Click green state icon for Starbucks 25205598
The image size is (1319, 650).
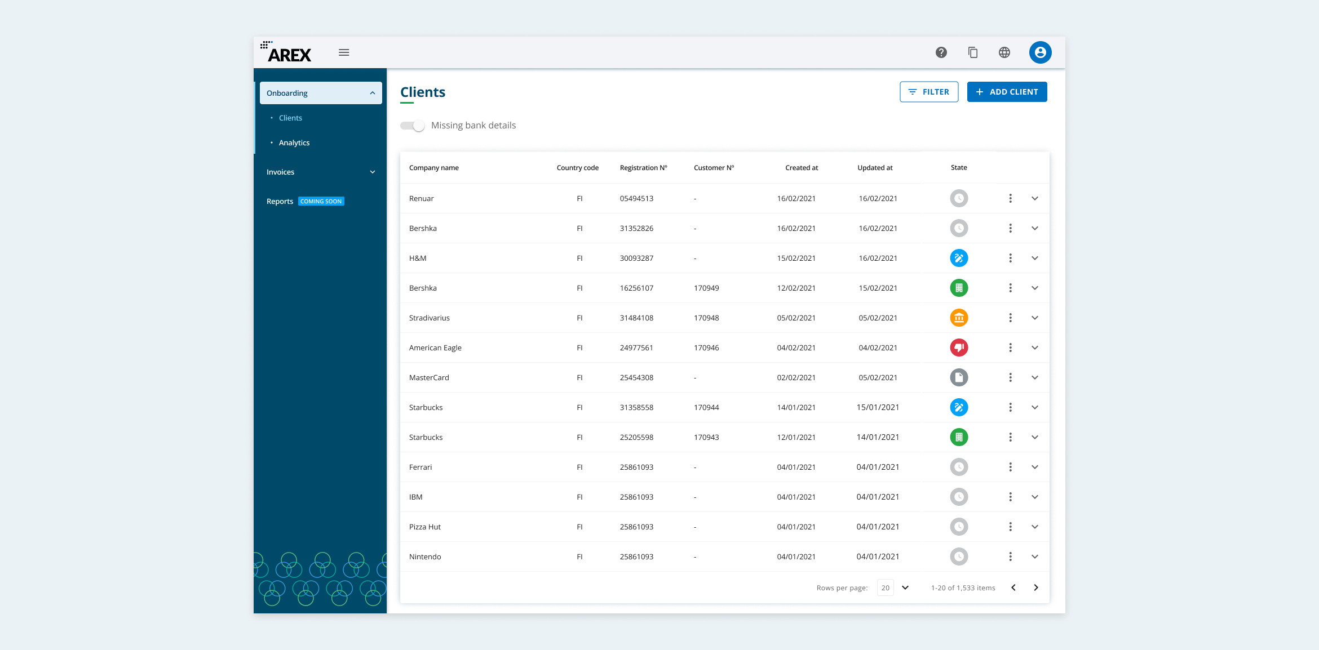pyautogui.click(x=959, y=437)
